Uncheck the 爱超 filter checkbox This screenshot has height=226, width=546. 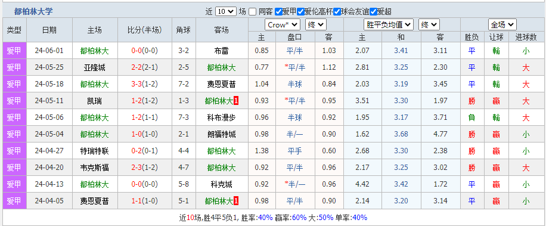374,11
